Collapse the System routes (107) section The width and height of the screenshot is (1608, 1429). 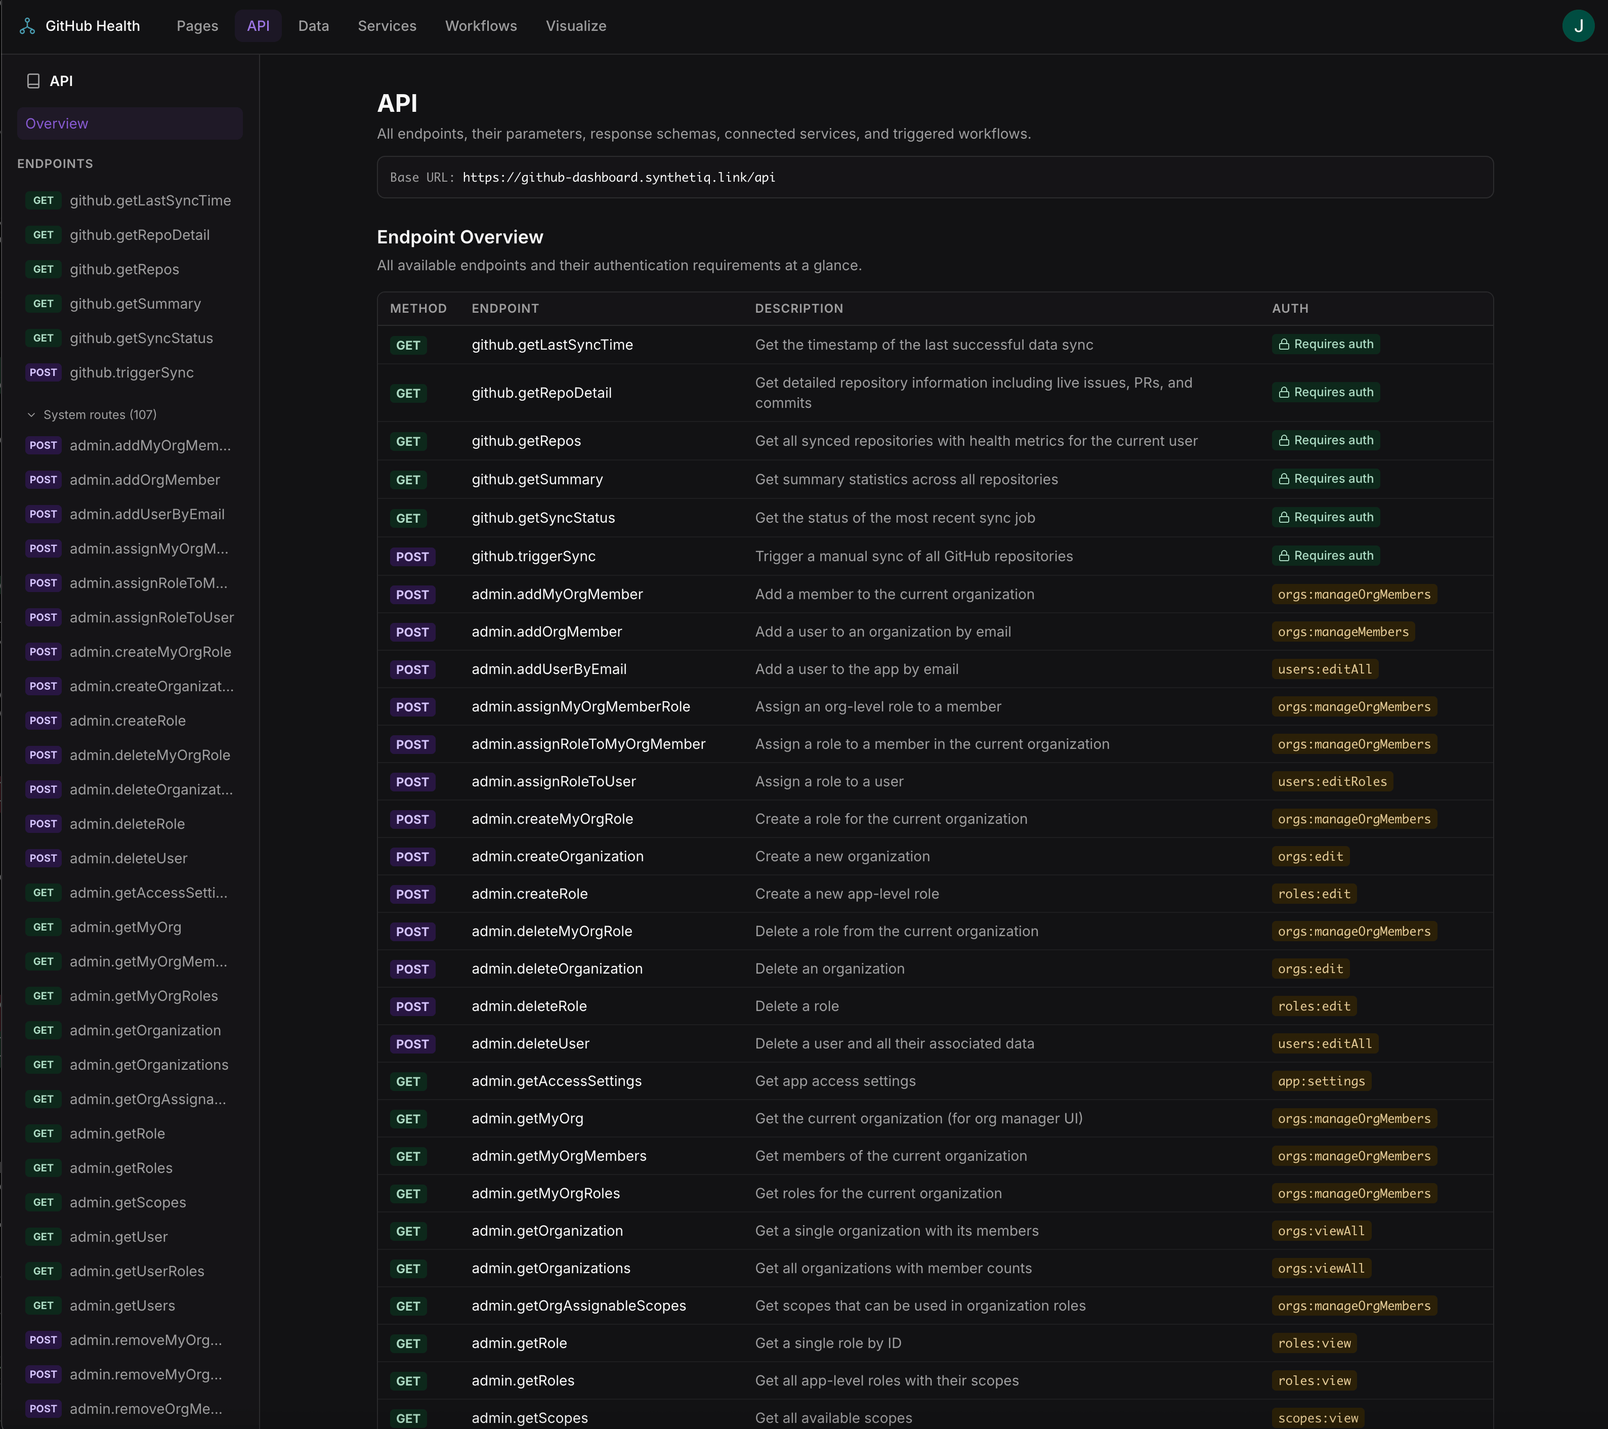tap(92, 415)
